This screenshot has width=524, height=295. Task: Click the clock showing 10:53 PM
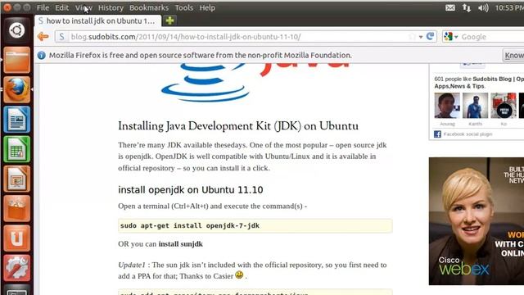point(509,7)
